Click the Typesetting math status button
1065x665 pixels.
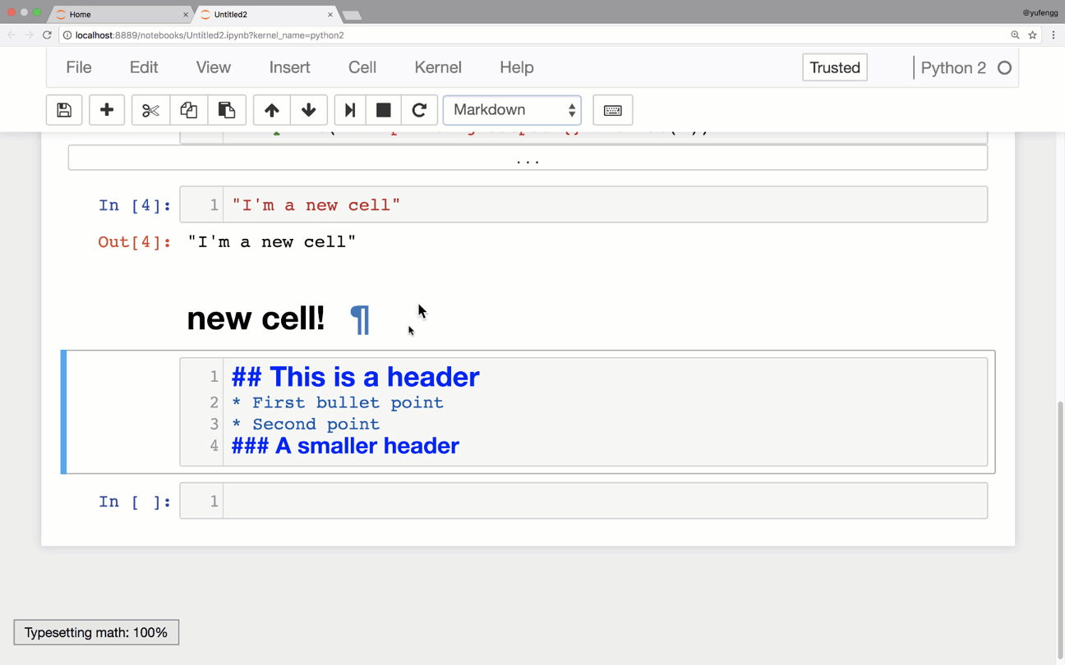(95, 632)
